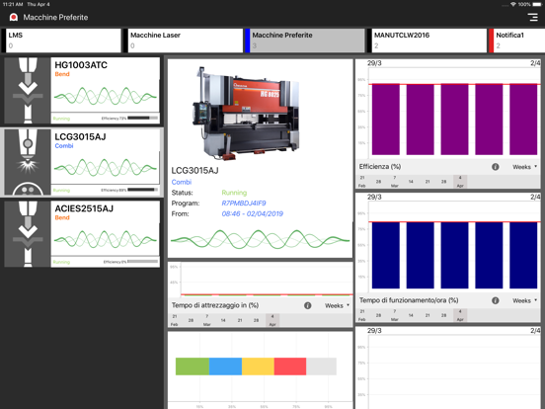The width and height of the screenshot is (545, 409).
Task: Tap first purple bar in Efficienza chart
Action: coord(386,120)
